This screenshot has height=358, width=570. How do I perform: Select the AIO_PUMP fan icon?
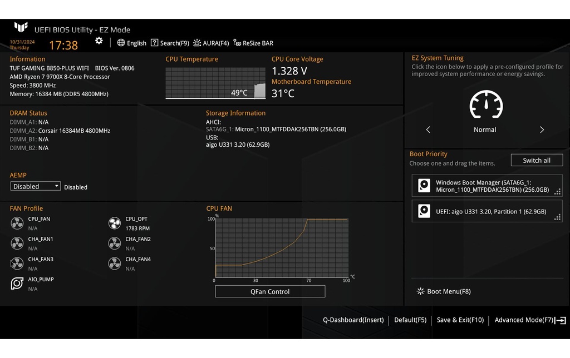pos(17,284)
